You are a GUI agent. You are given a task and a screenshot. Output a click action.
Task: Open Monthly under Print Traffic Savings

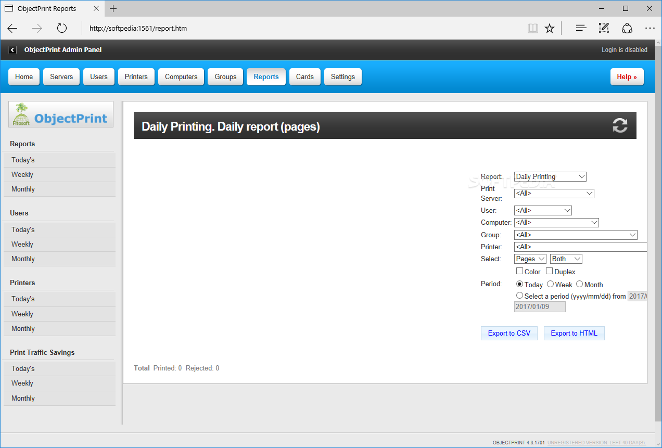(x=59, y=399)
